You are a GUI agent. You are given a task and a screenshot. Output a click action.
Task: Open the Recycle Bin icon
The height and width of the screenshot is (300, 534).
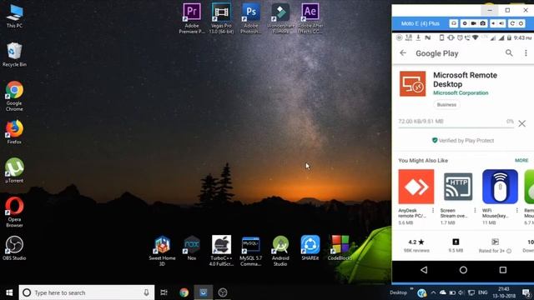pyautogui.click(x=14, y=54)
